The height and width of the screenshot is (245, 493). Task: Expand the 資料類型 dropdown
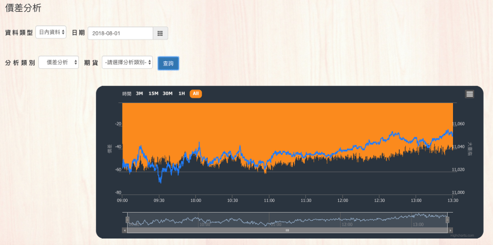[x=52, y=32]
